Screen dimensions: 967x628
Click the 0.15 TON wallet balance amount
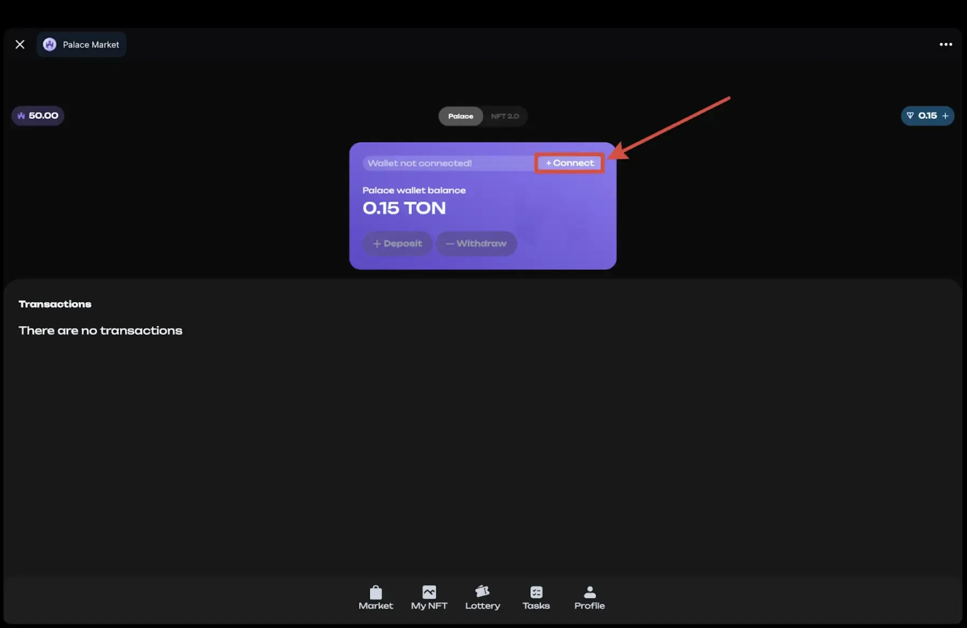(x=404, y=208)
